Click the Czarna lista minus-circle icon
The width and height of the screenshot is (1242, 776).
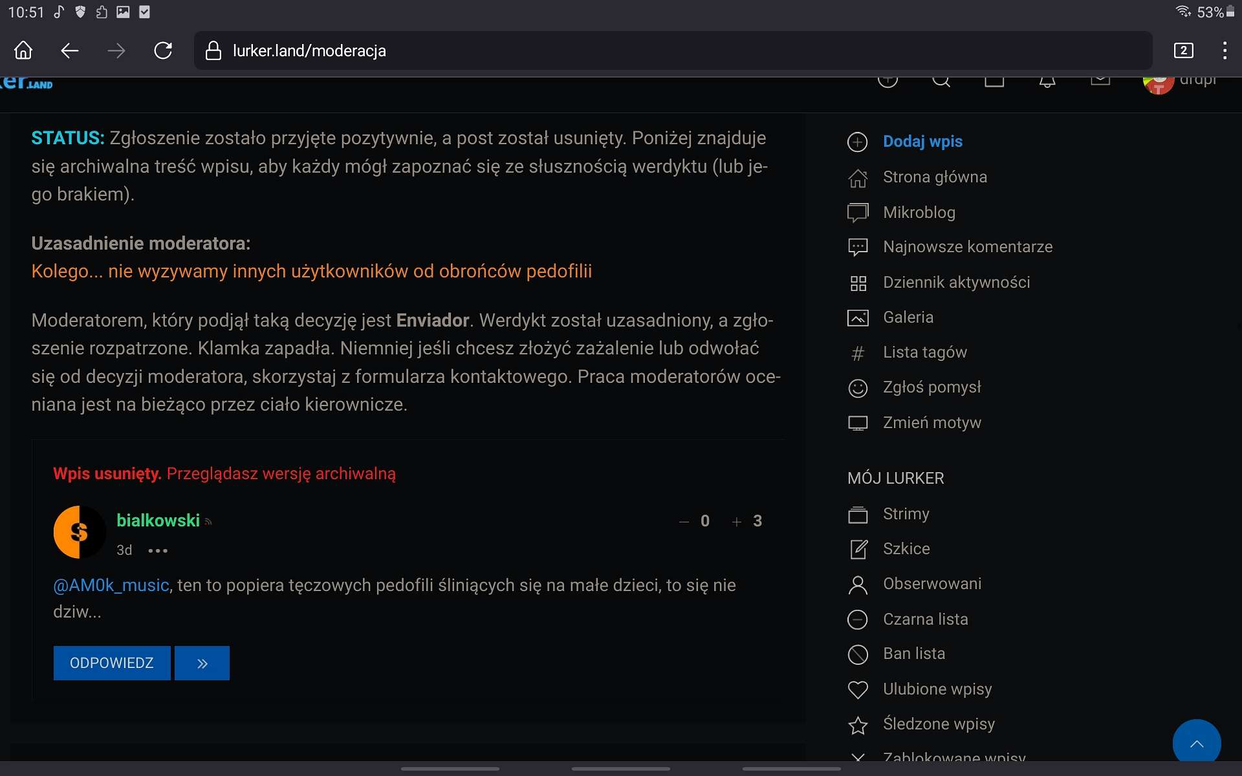coord(858,620)
